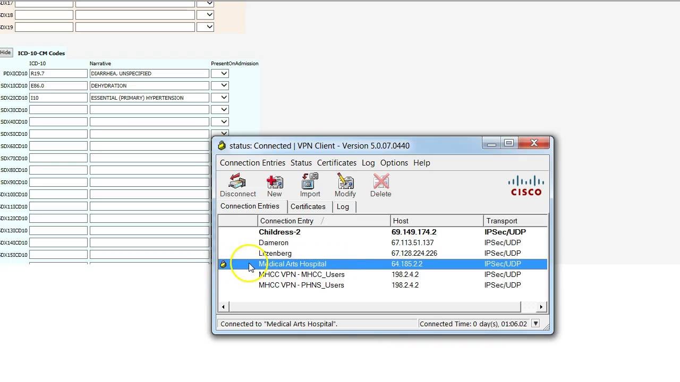Image resolution: width=680 pixels, height=382 pixels.
Task: Click status text Connected to "Medical Arts Hospital"
Action: pyautogui.click(x=279, y=324)
